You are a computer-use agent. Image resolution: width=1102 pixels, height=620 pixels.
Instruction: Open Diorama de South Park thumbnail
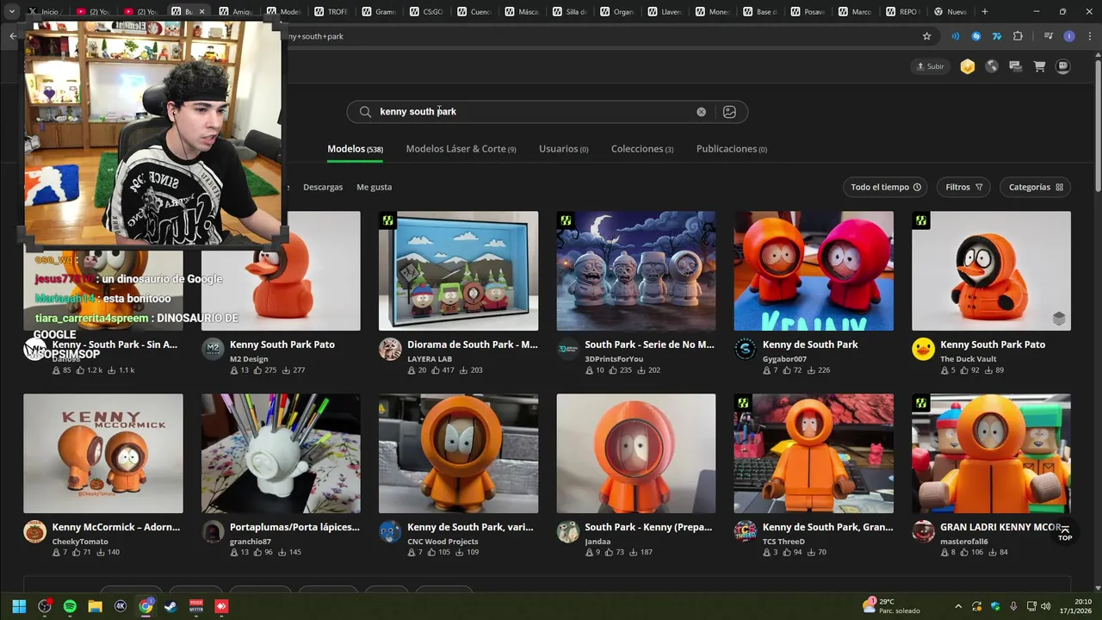coord(458,271)
